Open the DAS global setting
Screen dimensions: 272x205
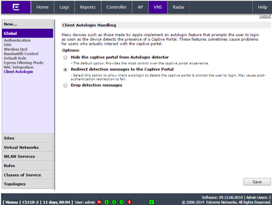(8, 45)
